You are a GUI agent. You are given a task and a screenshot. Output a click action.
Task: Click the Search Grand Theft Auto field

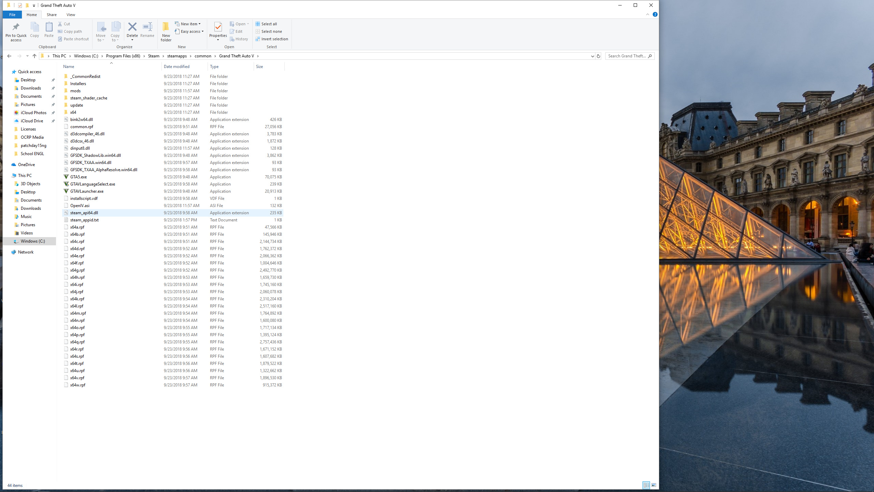(627, 56)
